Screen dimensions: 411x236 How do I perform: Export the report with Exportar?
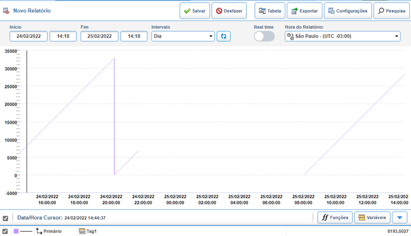305,11
